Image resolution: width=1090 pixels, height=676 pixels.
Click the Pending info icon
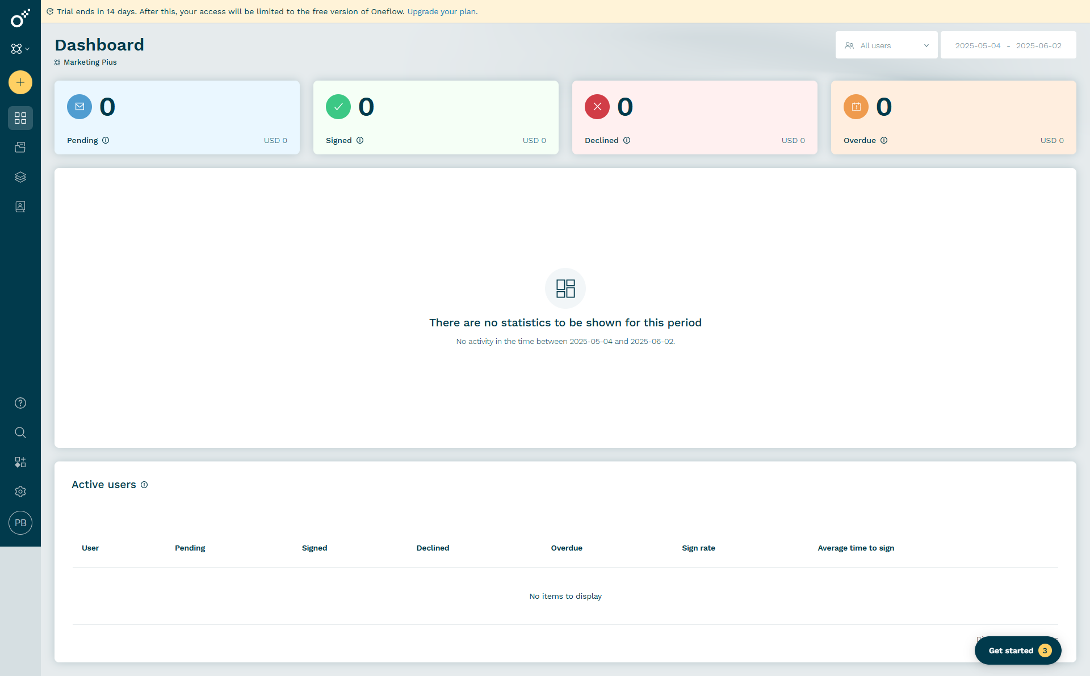pyautogui.click(x=106, y=140)
